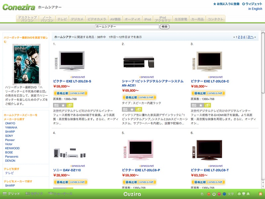Image resolution: width=265 pixels, height=199 pixels.
Task: Open the コンタクト tab
Action: 216,19
